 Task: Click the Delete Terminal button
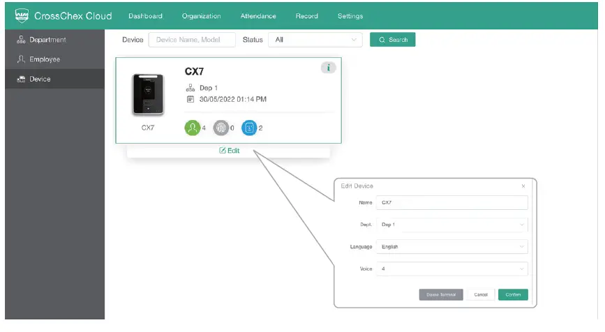coord(441,294)
